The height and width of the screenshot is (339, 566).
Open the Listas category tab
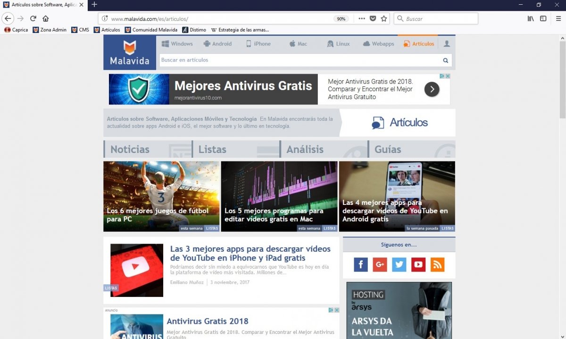click(236, 149)
